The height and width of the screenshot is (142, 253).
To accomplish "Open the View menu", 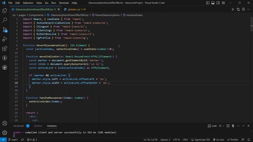I will coord(39,3).
